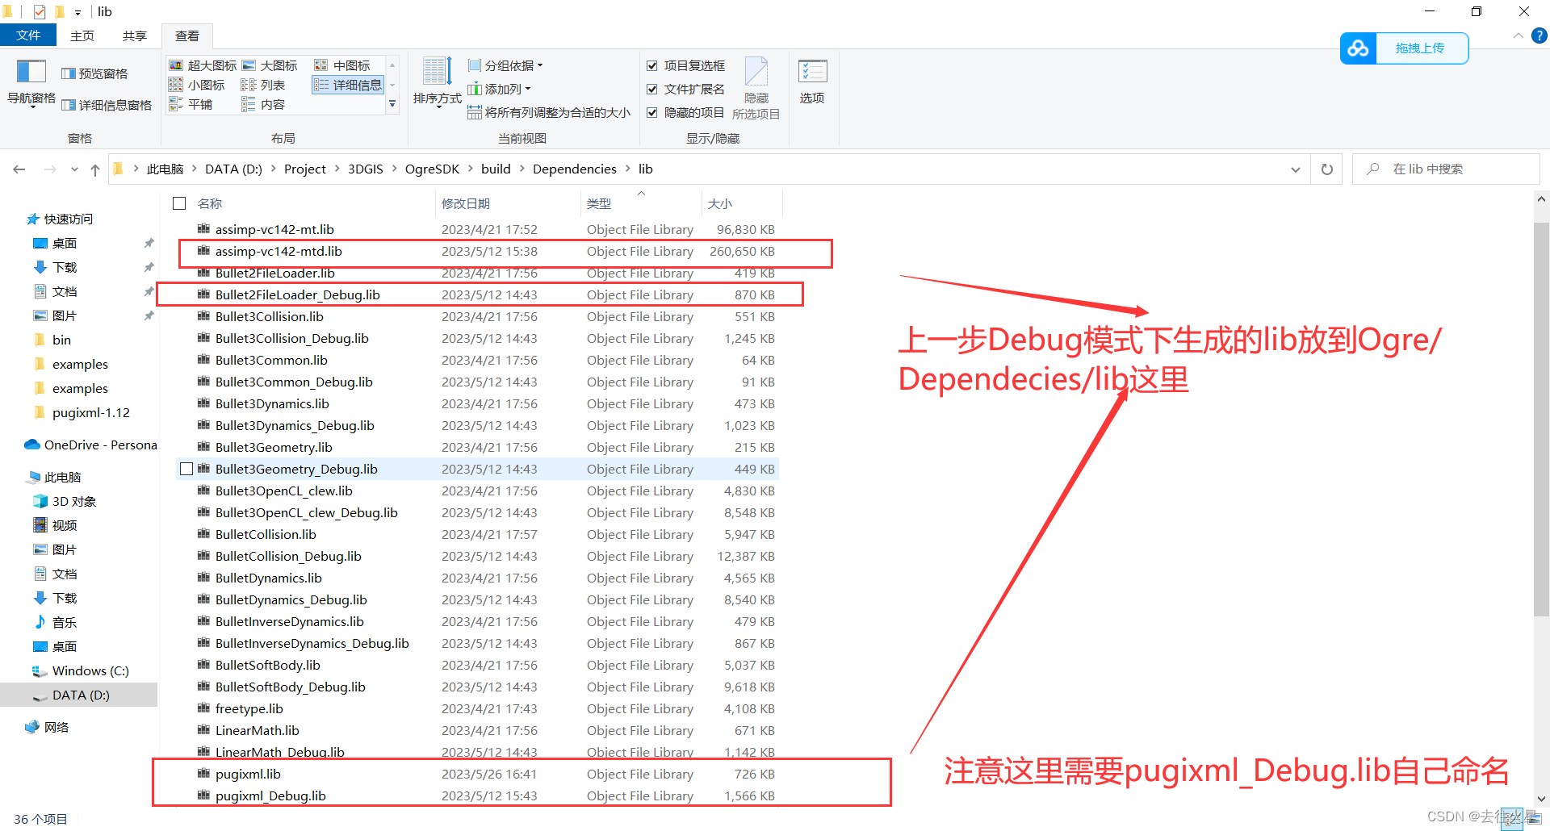Open the View (查看) tab

point(187,35)
